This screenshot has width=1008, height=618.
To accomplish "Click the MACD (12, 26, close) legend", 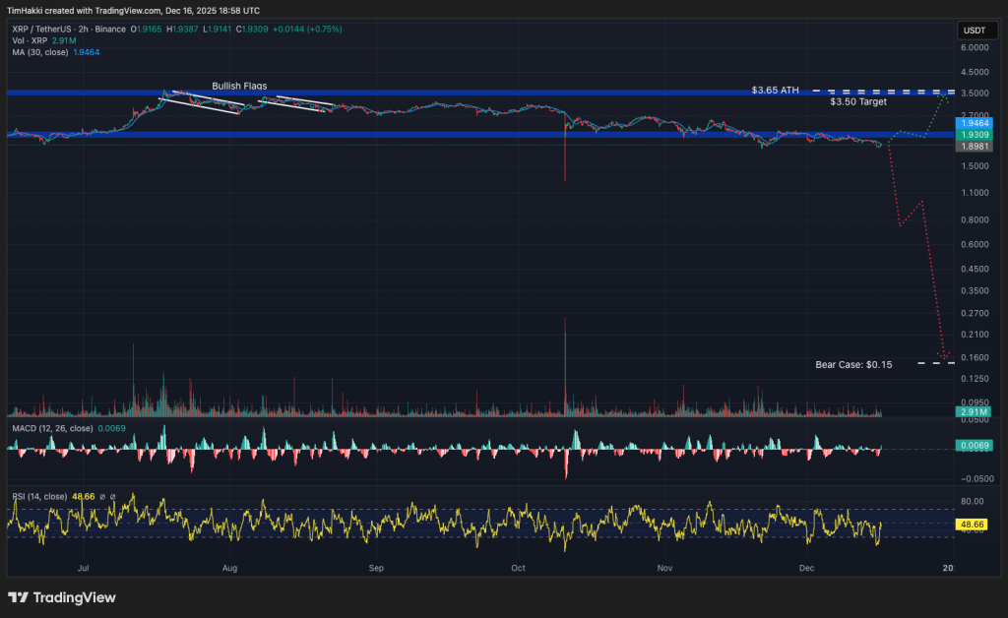I will [x=52, y=429].
